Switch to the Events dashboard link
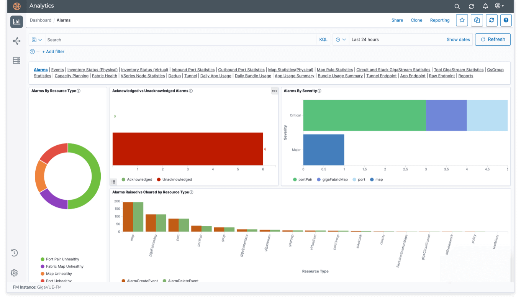 point(57,70)
